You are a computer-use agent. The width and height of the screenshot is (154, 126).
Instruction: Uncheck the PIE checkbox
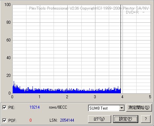coord(4,108)
